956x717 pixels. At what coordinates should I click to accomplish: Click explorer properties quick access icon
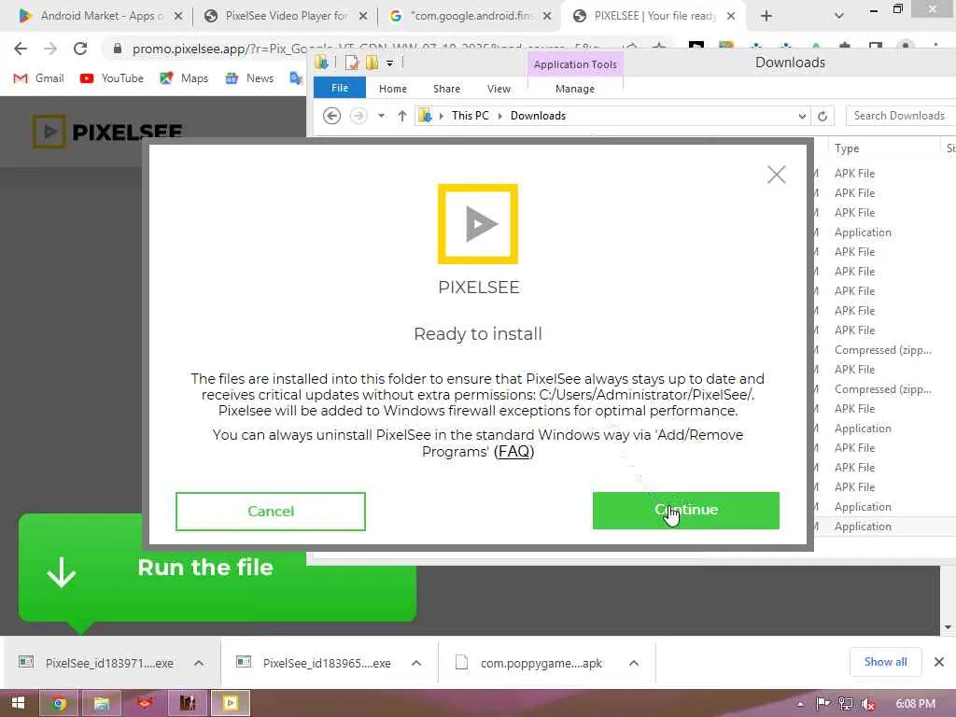[x=351, y=63]
